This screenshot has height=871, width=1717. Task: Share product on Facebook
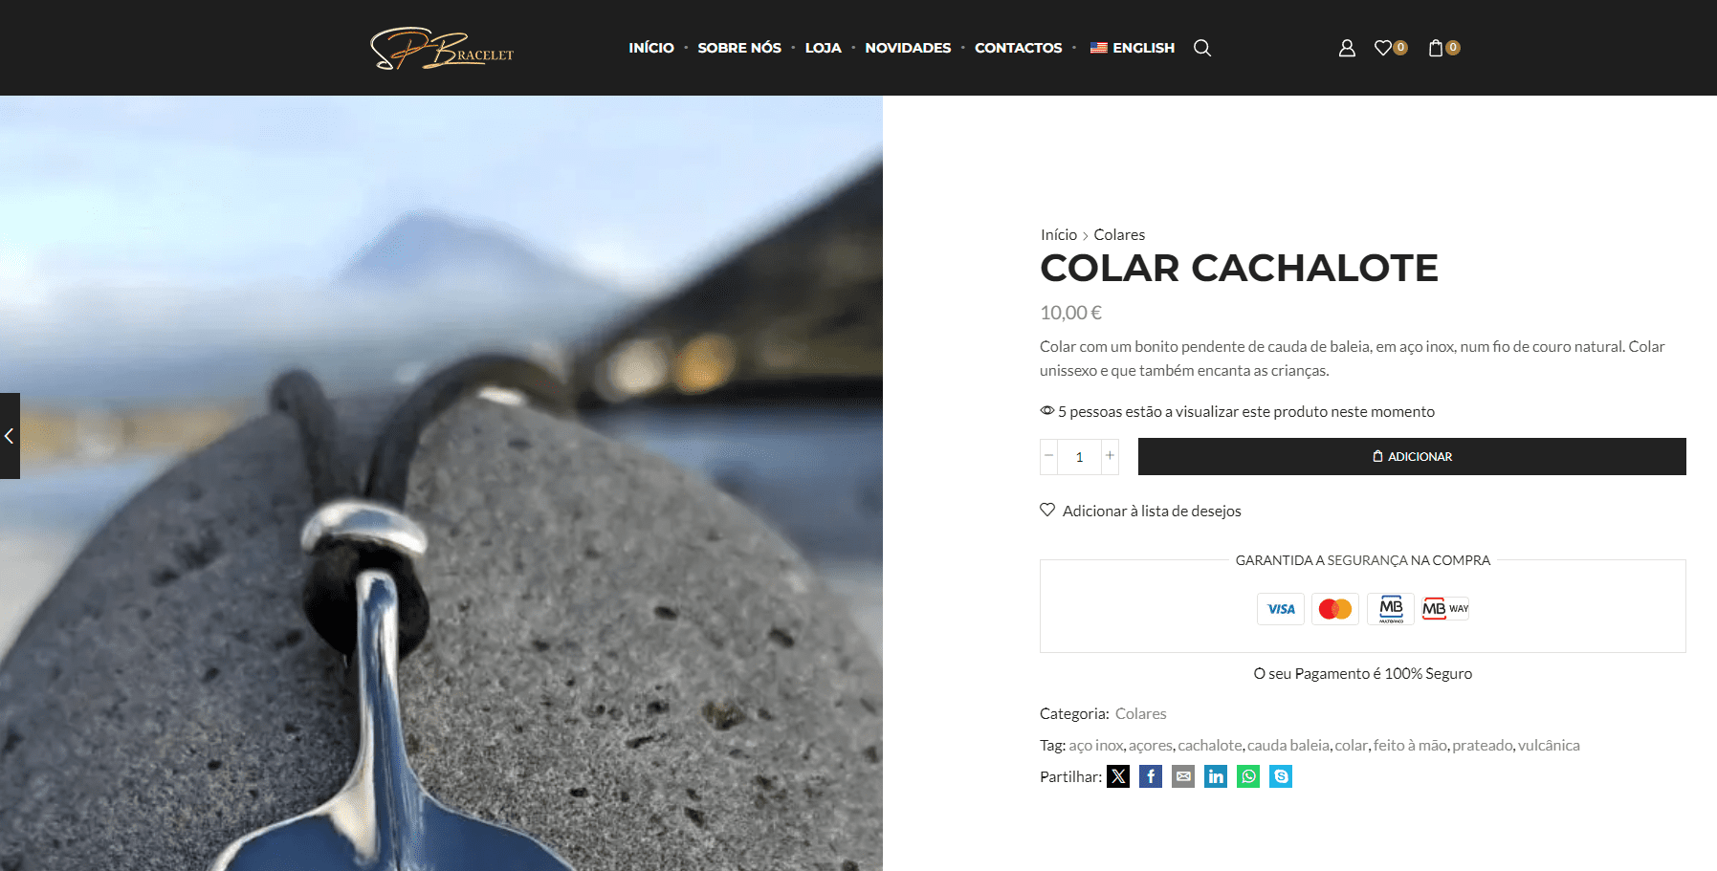[1151, 776]
